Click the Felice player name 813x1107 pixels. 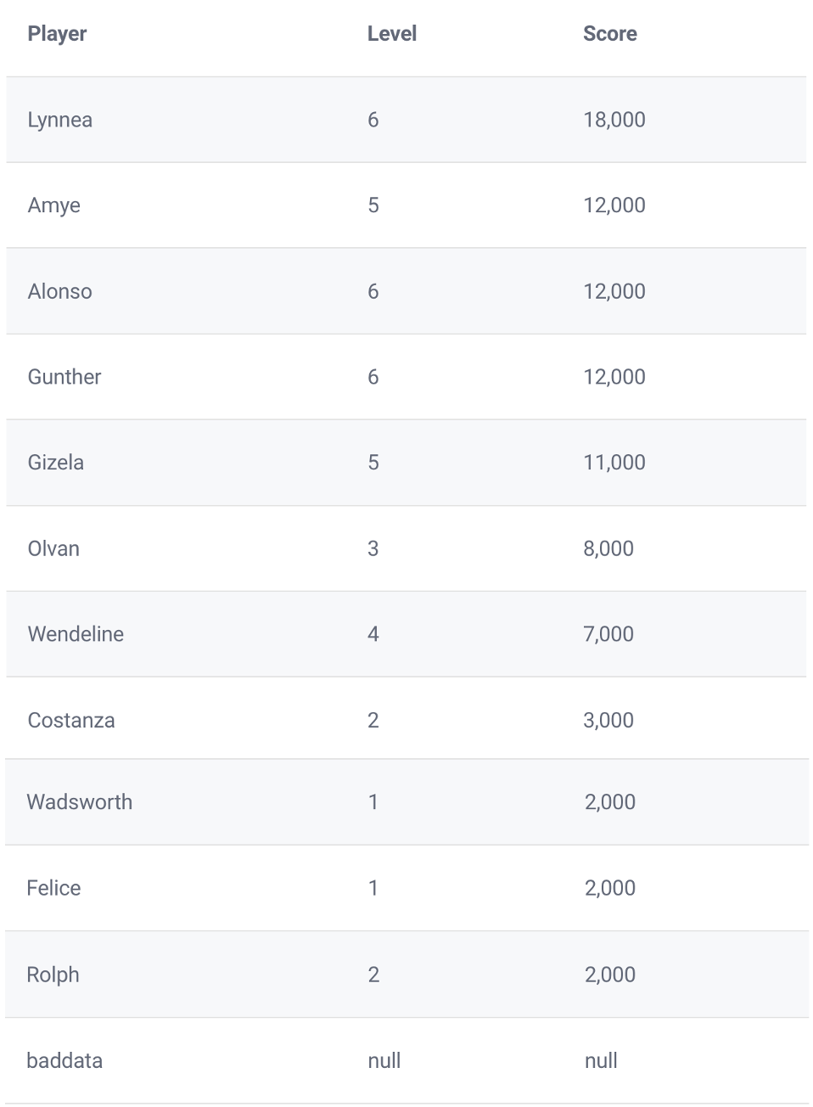point(53,888)
